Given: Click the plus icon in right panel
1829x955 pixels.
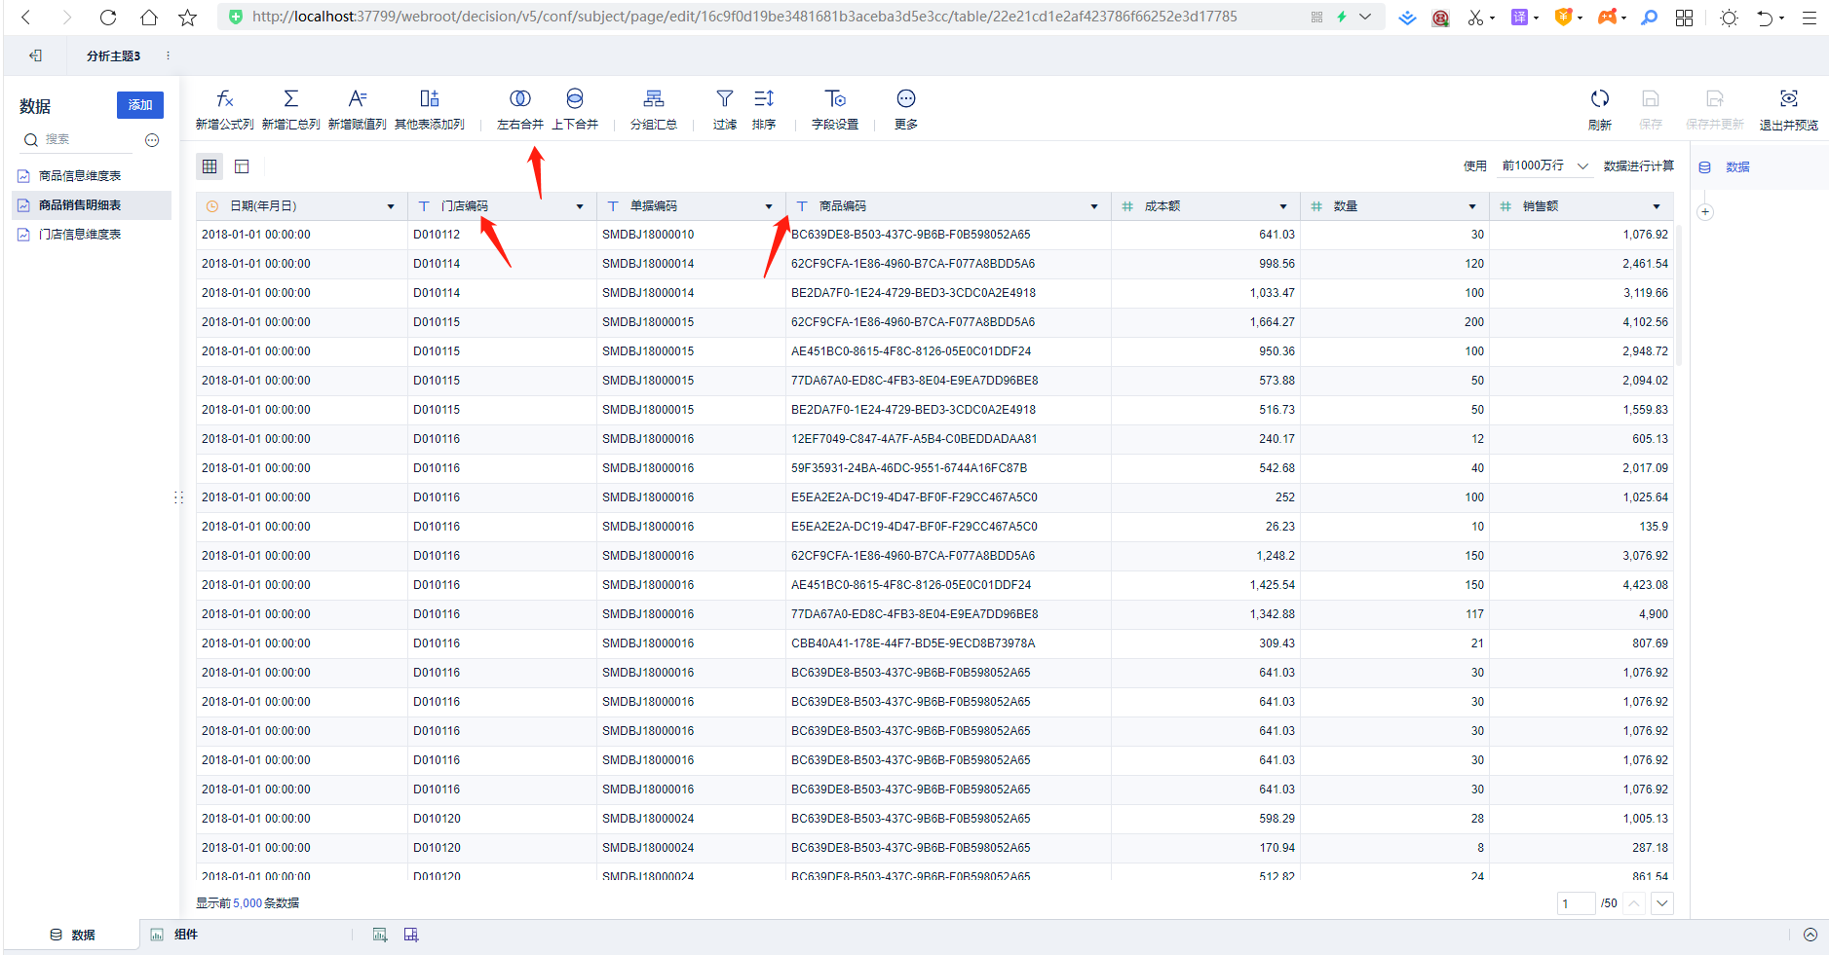Looking at the screenshot, I should [1705, 212].
